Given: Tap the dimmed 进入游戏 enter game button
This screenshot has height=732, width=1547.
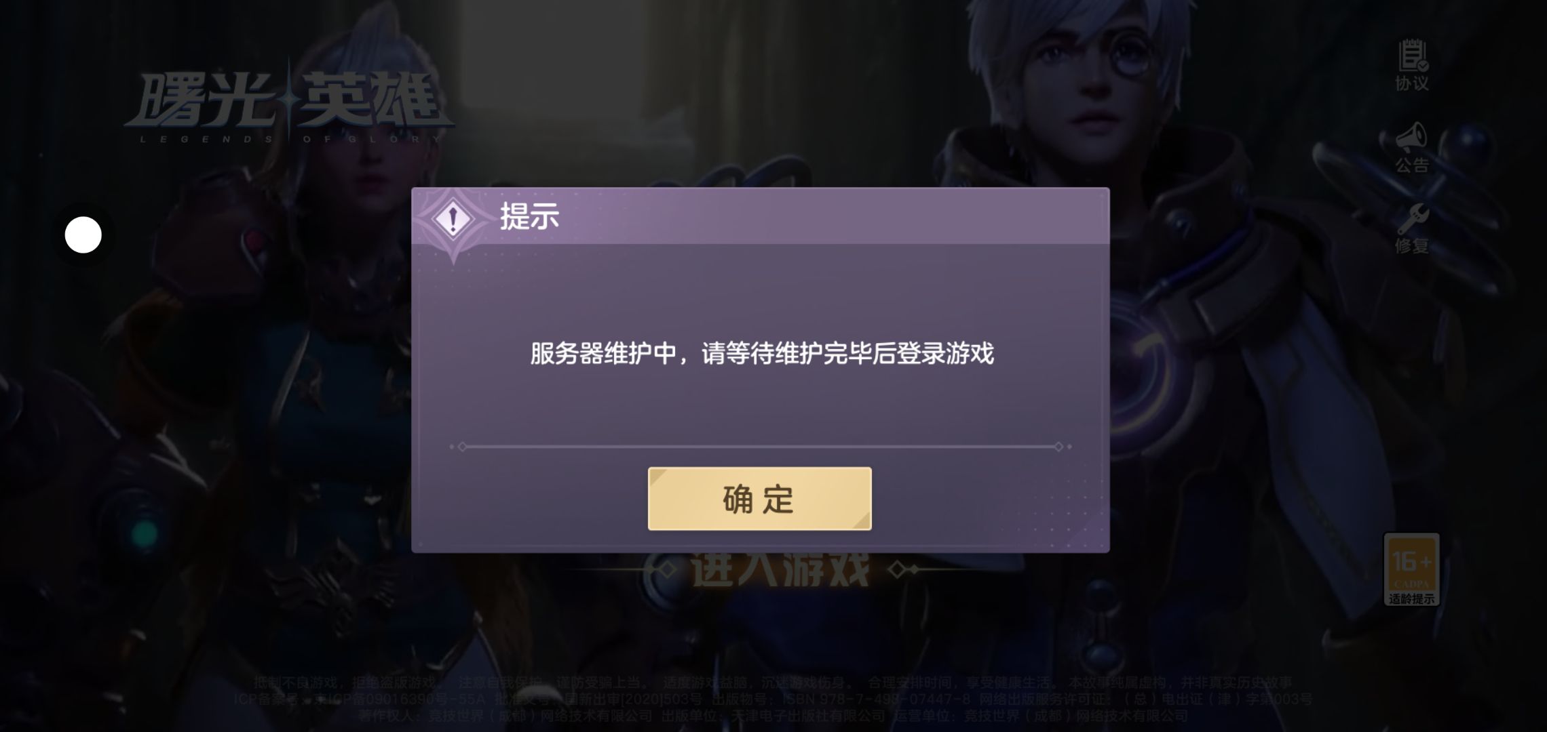Looking at the screenshot, I should (x=780, y=569).
